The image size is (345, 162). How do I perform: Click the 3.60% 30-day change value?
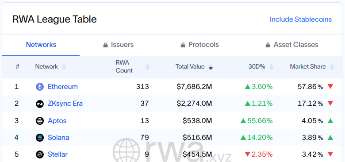tap(262, 87)
